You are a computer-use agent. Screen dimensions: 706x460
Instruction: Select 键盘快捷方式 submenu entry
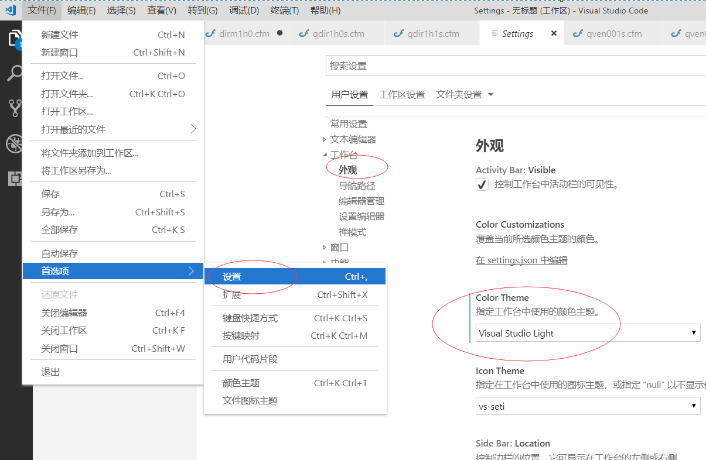[x=295, y=318]
